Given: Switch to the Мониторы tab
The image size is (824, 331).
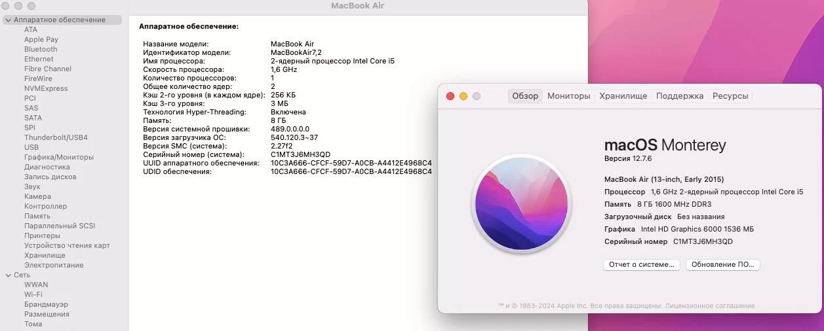Looking at the screenshot, I should [x=568, y=96].
